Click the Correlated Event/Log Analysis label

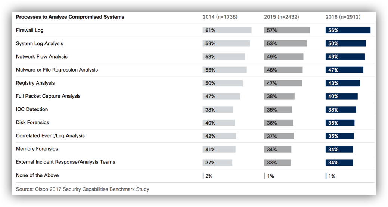point(50,136)
